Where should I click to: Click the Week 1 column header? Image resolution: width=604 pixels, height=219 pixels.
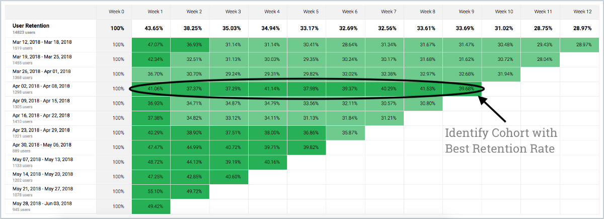coord(151,11)
